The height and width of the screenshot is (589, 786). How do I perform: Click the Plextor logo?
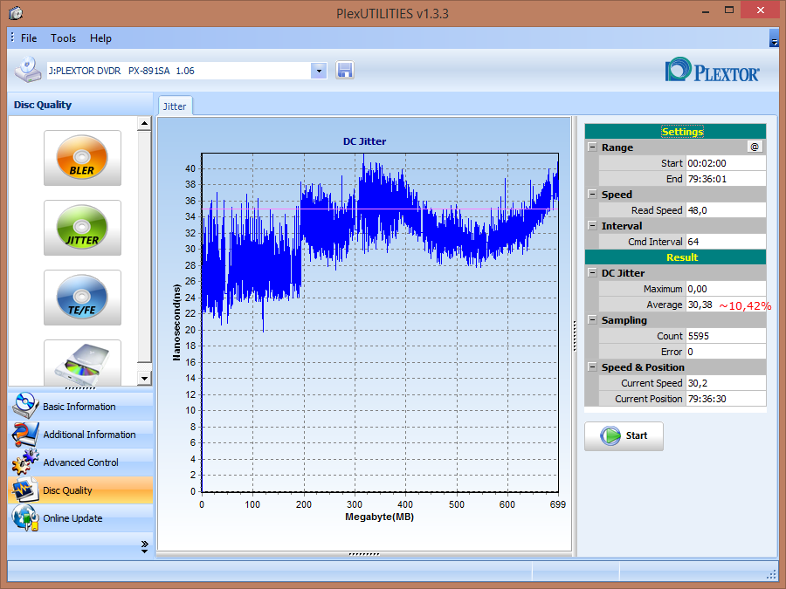712,70
